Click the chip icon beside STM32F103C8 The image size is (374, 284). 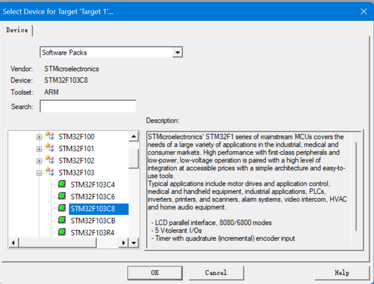[62, 208]
